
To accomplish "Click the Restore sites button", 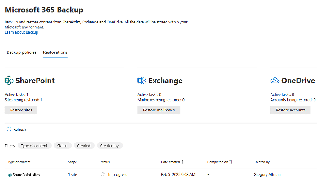I will click(x=21, y=110).
